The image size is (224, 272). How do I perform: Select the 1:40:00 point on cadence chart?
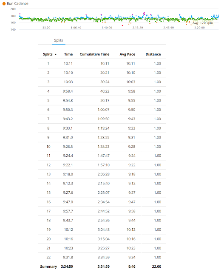click(x=107, y=28)
